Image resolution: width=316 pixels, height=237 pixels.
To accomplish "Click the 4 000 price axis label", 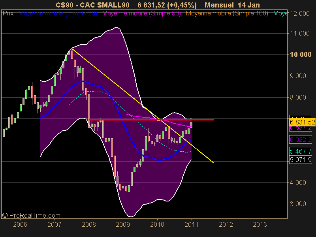I will pyautogui.click(x=298, y=182).
